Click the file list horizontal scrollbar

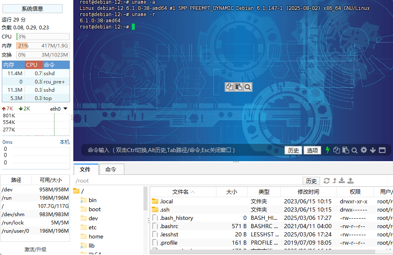[x=262, y=252]
